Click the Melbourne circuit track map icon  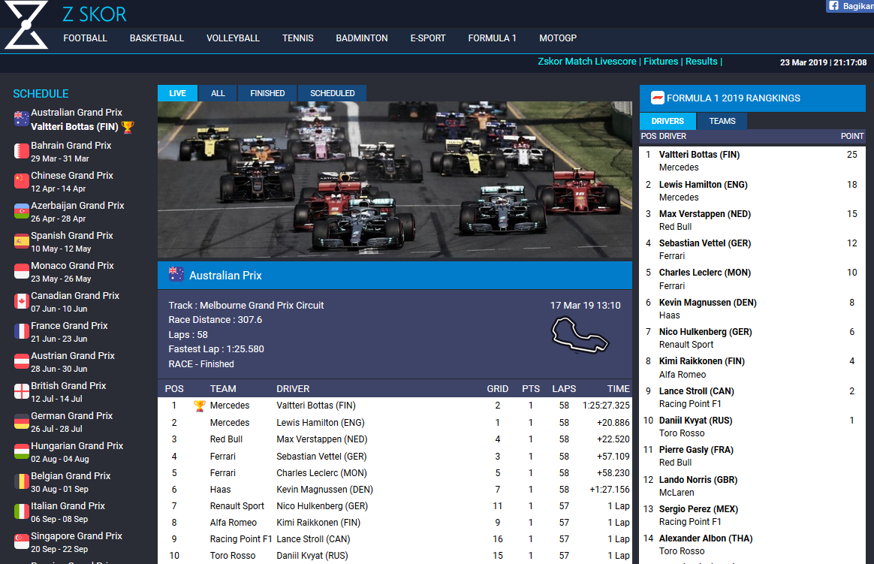click(580, 335)
